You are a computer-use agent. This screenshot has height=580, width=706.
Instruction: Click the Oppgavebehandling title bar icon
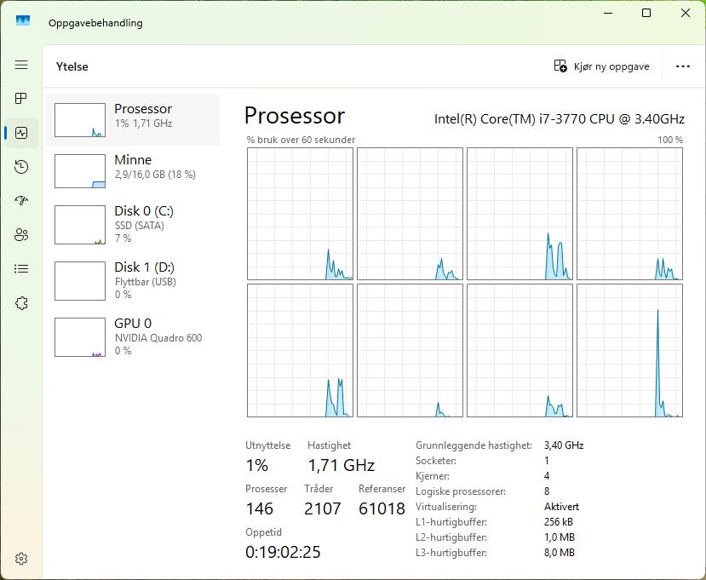23,20
